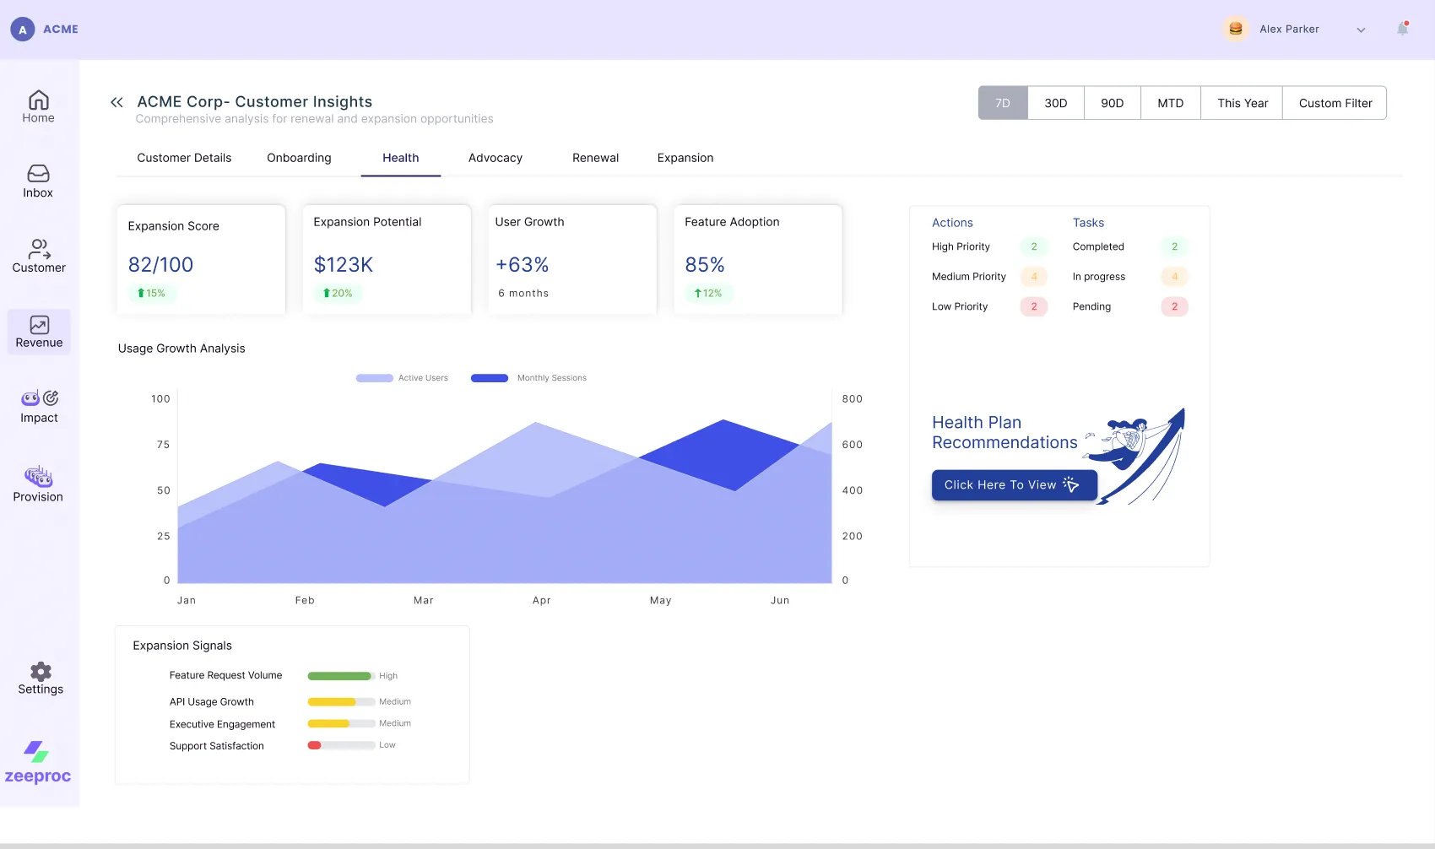This screenshot has width=1435, height=849.
Task: Select the This Year range button
Action: click(1242, 103)
